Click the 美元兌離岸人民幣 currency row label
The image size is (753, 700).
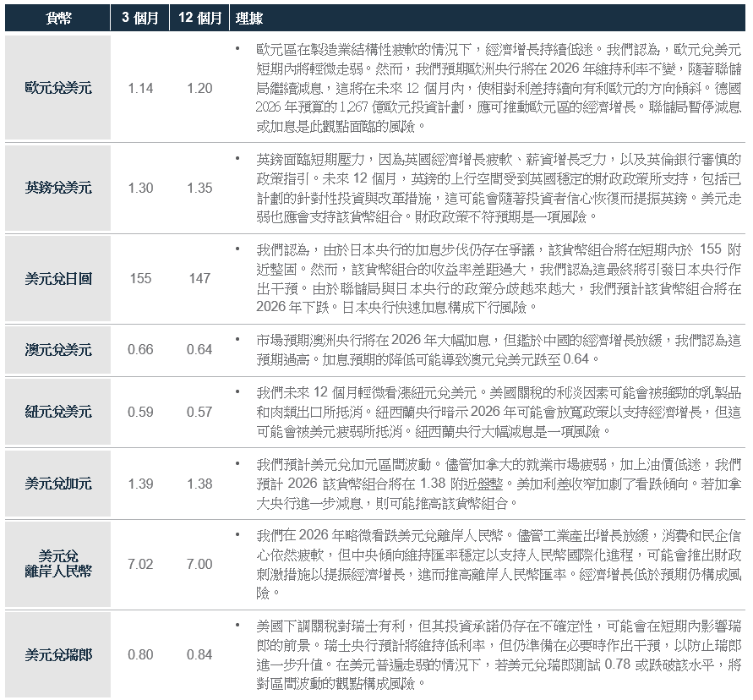pos(58,564)
